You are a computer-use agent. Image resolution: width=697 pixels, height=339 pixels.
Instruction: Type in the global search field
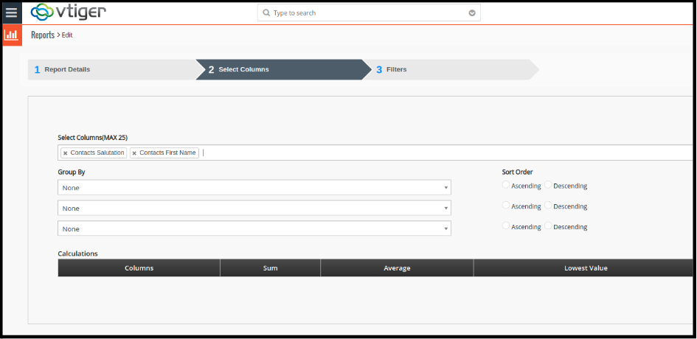tap(369, 13)
